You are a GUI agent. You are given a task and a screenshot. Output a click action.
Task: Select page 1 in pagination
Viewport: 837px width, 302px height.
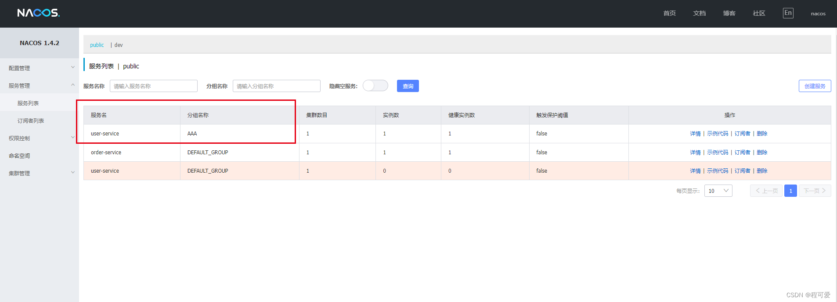(x=790, y=191)
